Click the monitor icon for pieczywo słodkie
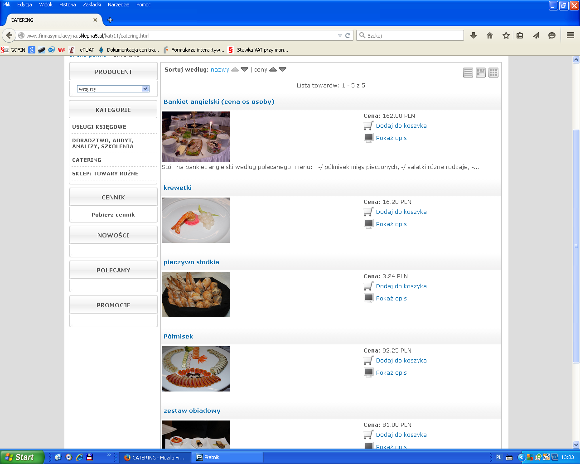Image resolution: width=580 pixels, height=464 pixels. pos(368,298)
